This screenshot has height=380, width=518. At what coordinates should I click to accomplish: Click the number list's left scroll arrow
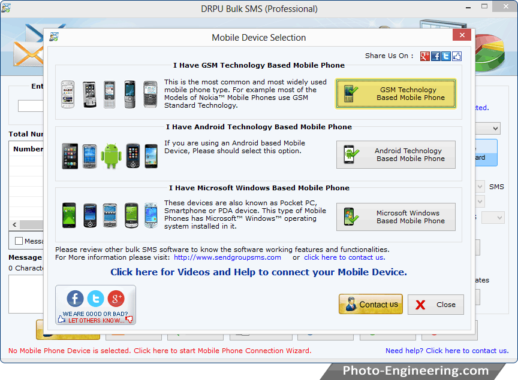click(14, 224)
